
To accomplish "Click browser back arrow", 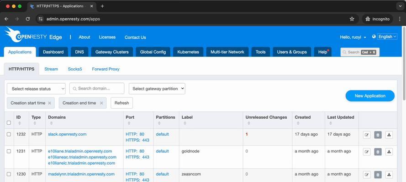I will [6, 19].
